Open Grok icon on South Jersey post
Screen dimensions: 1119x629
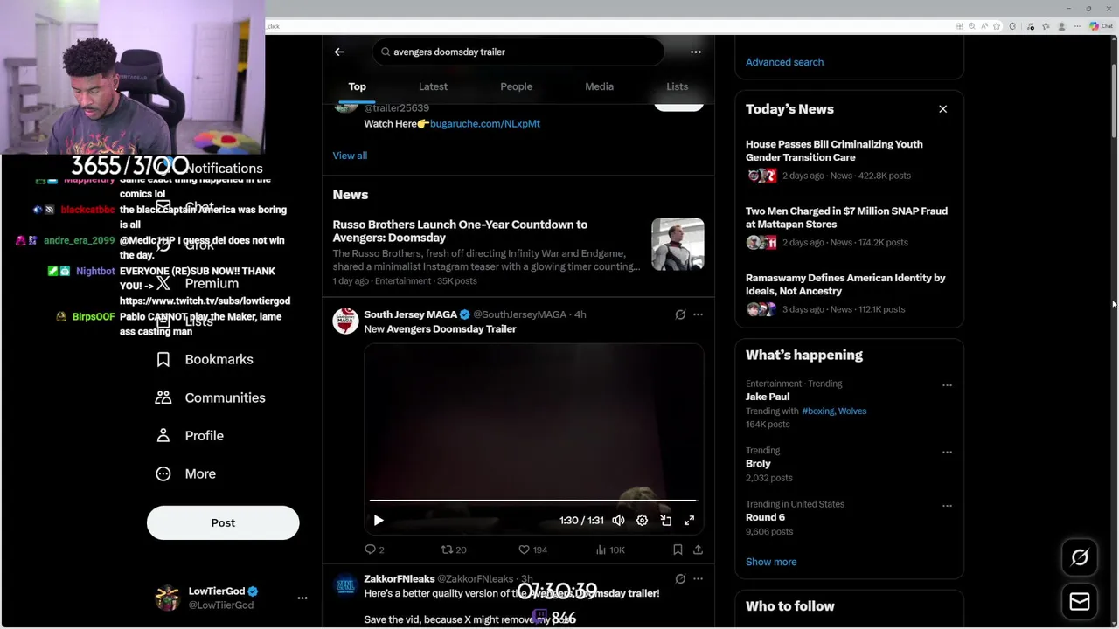[680, 314]
